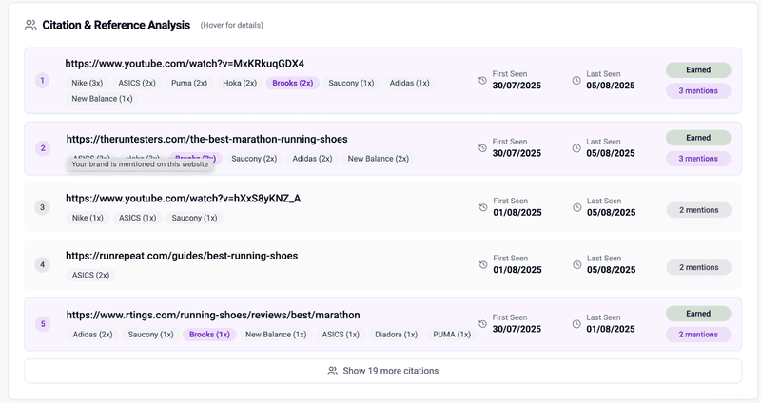The width and height of the screenshot is (761, 403).
Task: Click the Last Seen clock icon in row 3
Action: [576, 208]
